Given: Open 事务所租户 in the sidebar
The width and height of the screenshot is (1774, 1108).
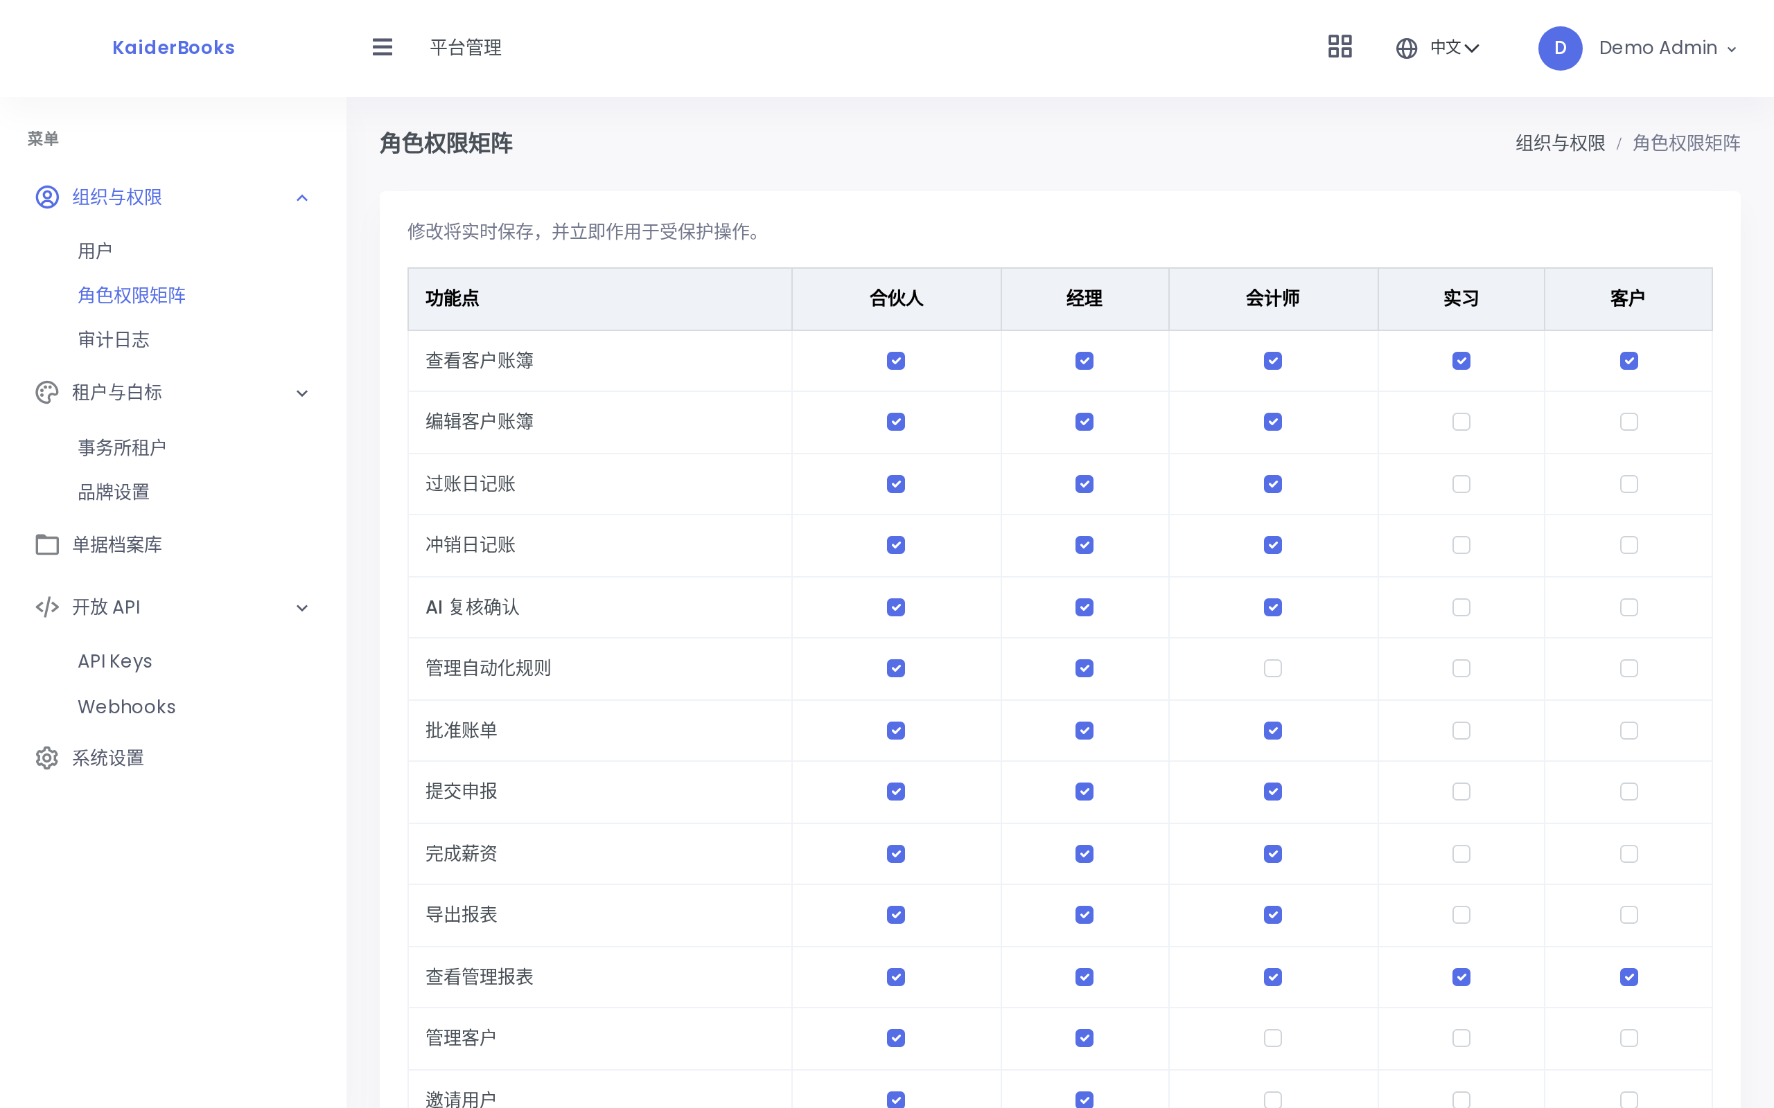Looking at the screenshot, I should click(x=123, y=448).
